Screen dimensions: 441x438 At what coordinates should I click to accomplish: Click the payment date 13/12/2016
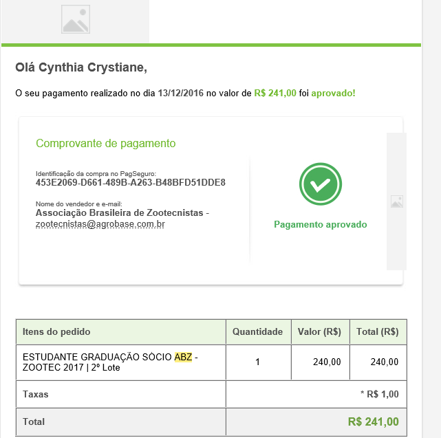tap(180, 93)
